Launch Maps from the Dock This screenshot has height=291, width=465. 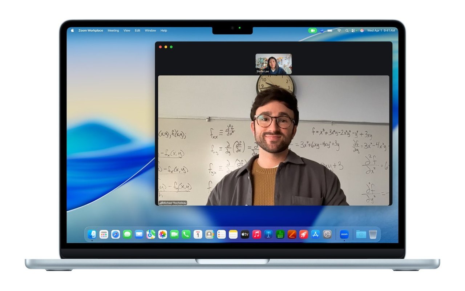[x=151, y=235]
